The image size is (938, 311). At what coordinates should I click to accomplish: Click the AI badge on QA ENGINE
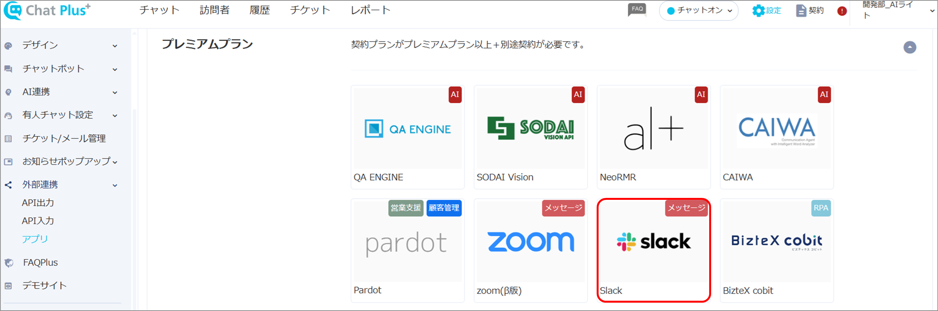[455, 94]
